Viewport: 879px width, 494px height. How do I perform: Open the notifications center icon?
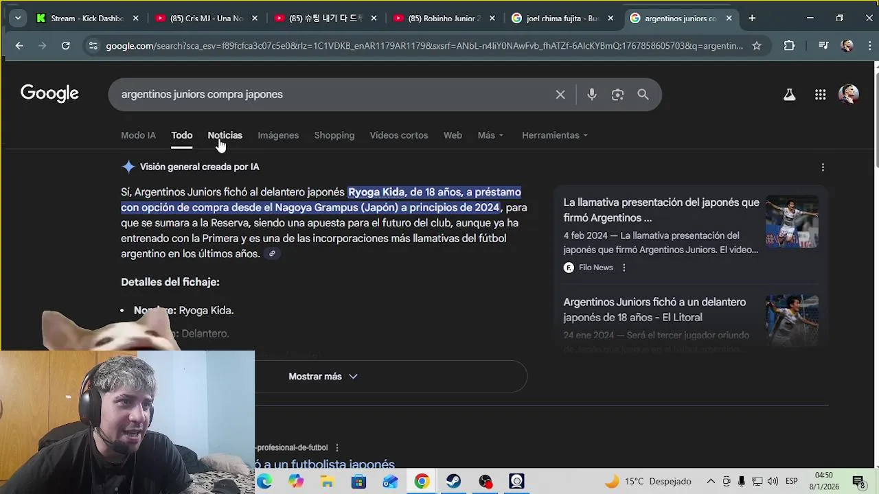click(x=858, y=482)
